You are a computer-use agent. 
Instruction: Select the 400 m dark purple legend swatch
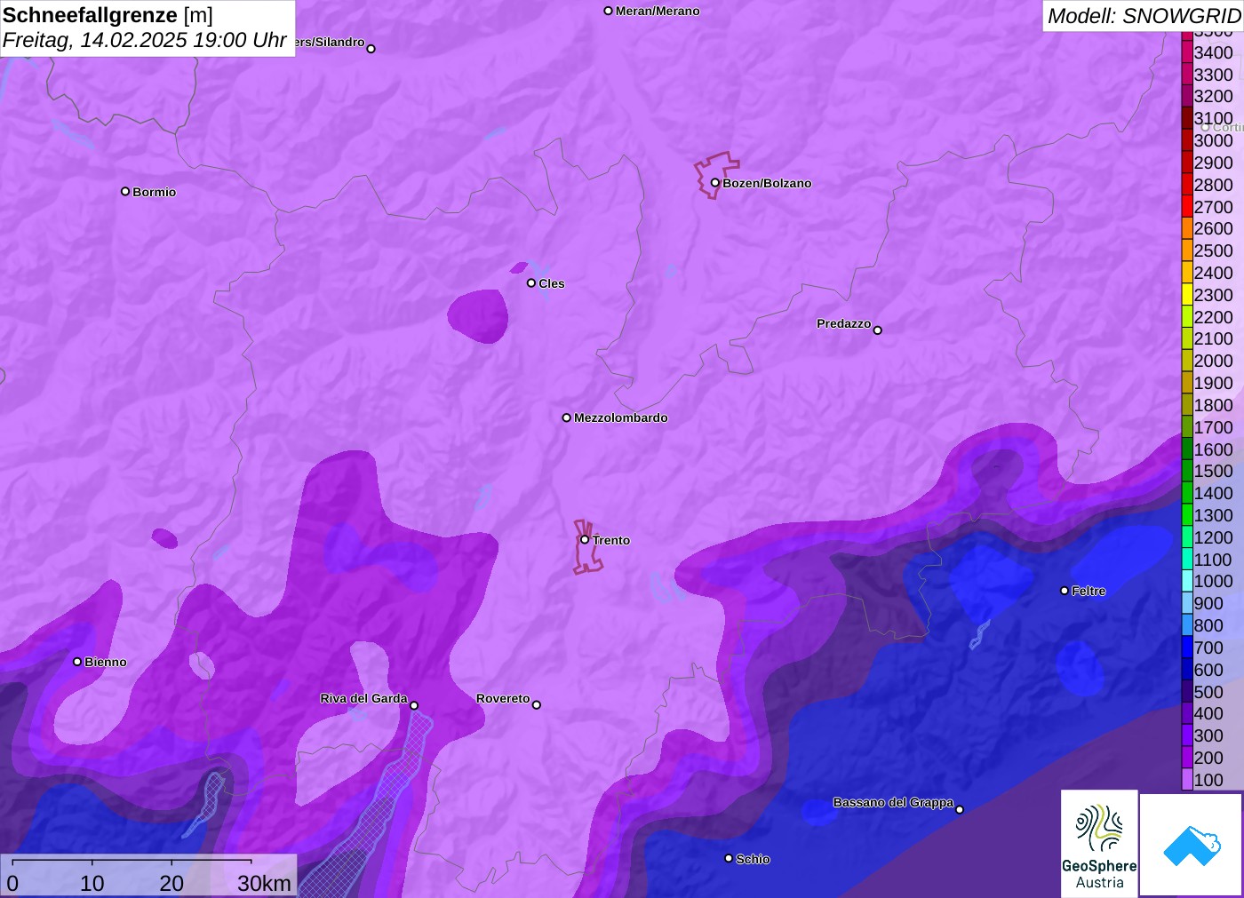[x=1187, y=713]
